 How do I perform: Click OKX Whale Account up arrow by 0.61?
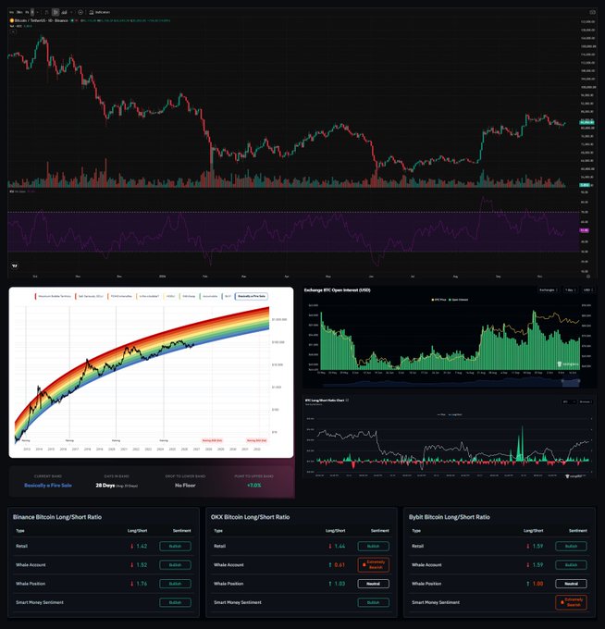point(329,565)
